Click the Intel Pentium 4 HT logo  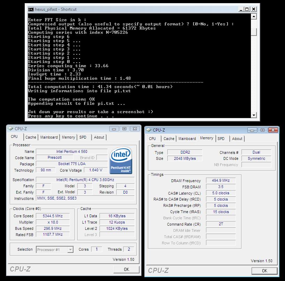121,160
